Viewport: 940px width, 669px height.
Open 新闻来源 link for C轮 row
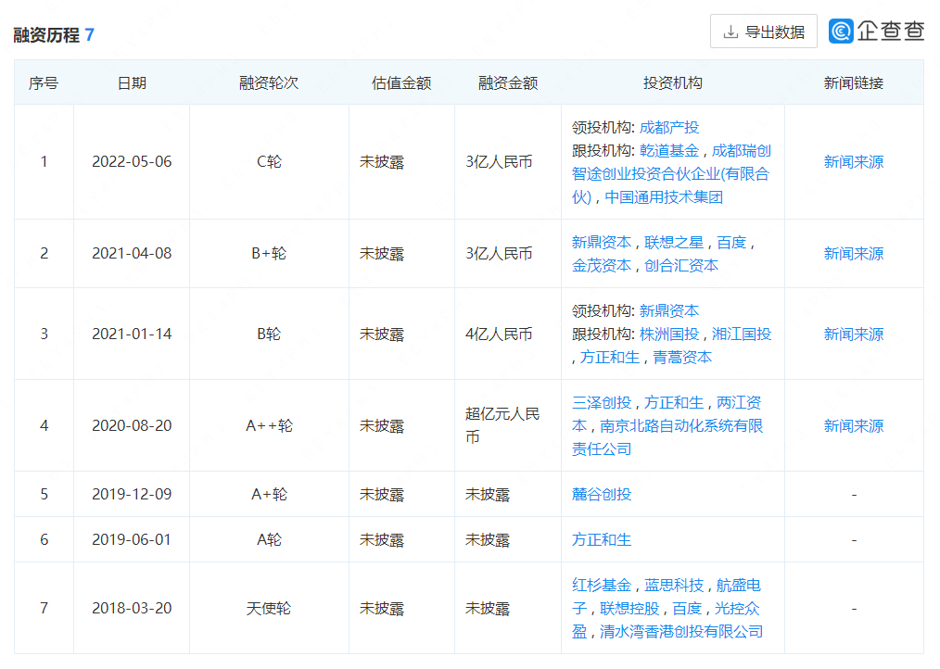853,162
